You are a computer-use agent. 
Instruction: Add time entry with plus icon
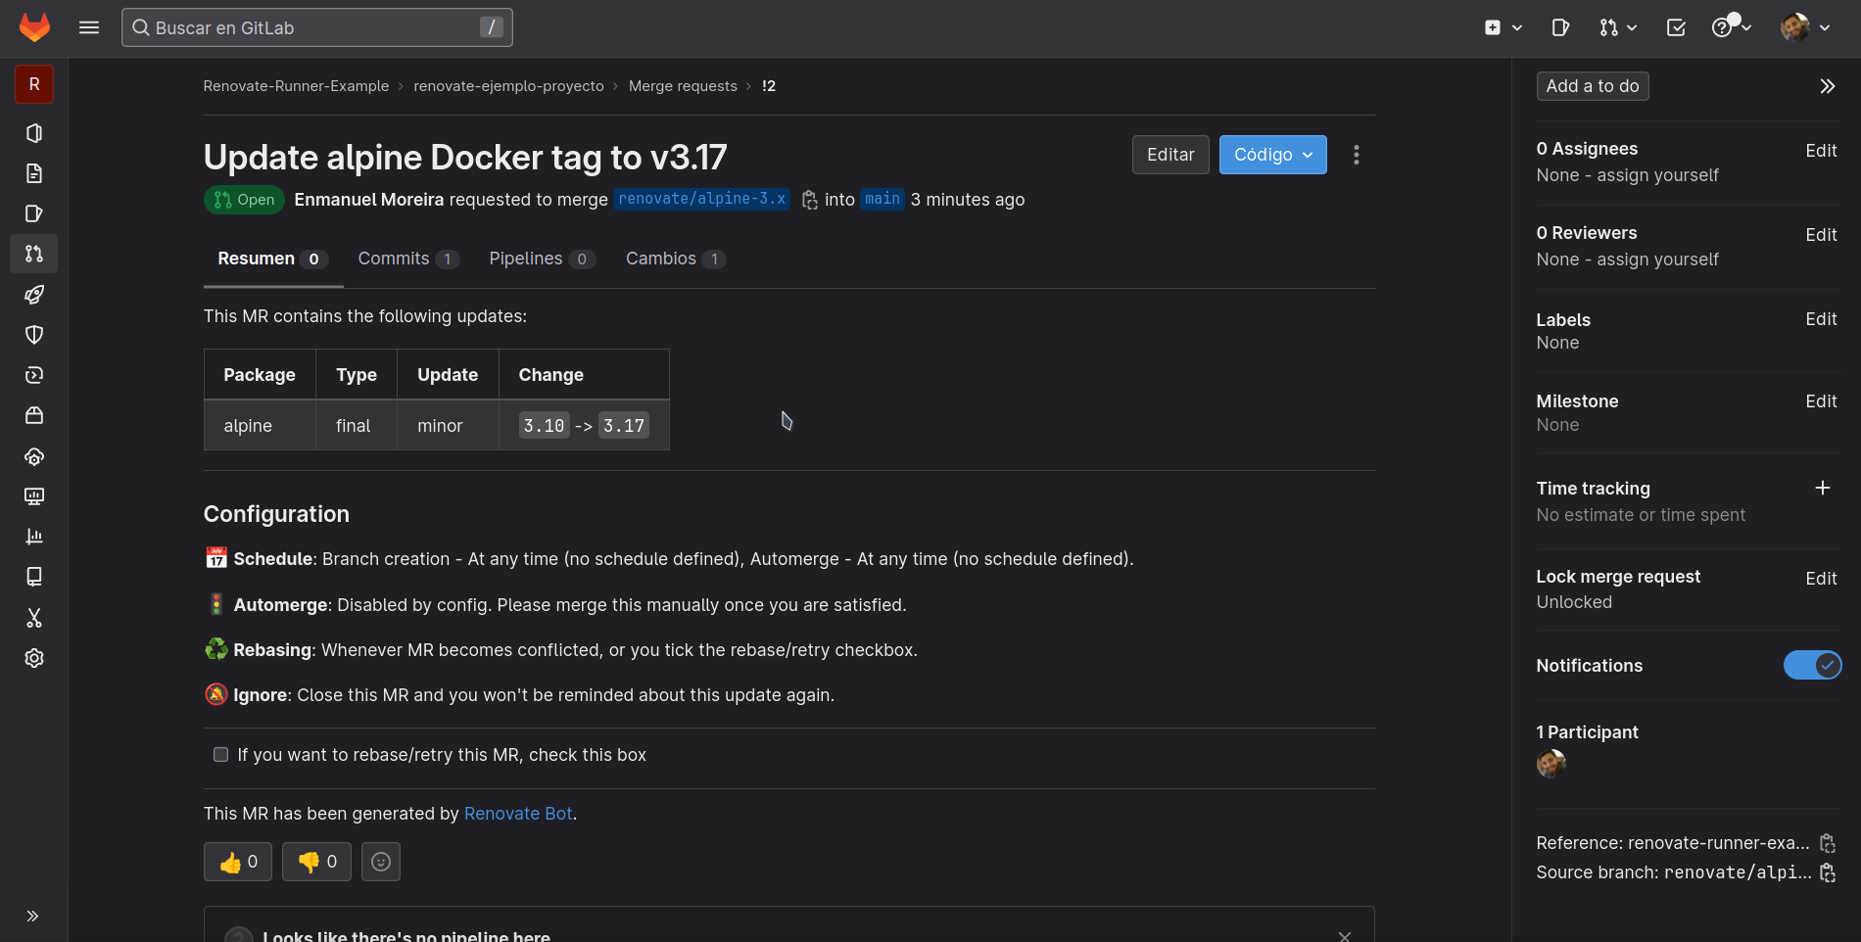(x=1823, y=488)
